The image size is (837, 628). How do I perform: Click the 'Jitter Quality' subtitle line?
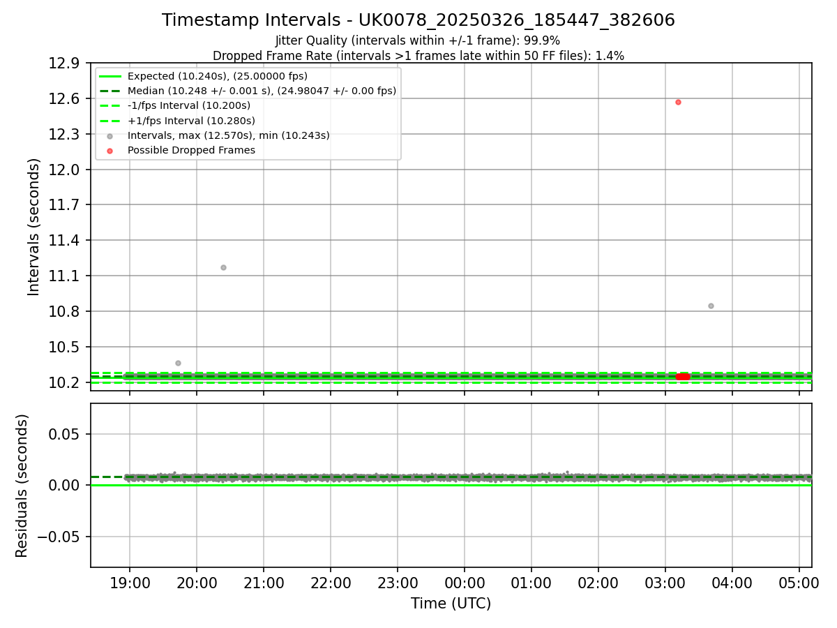(418, 40)
